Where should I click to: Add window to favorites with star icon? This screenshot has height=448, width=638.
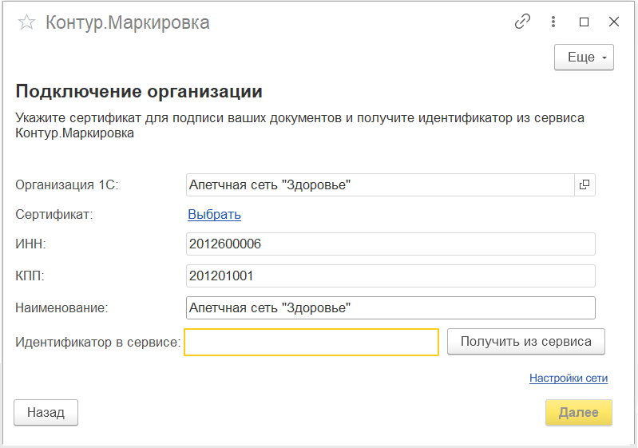(26, 22)
